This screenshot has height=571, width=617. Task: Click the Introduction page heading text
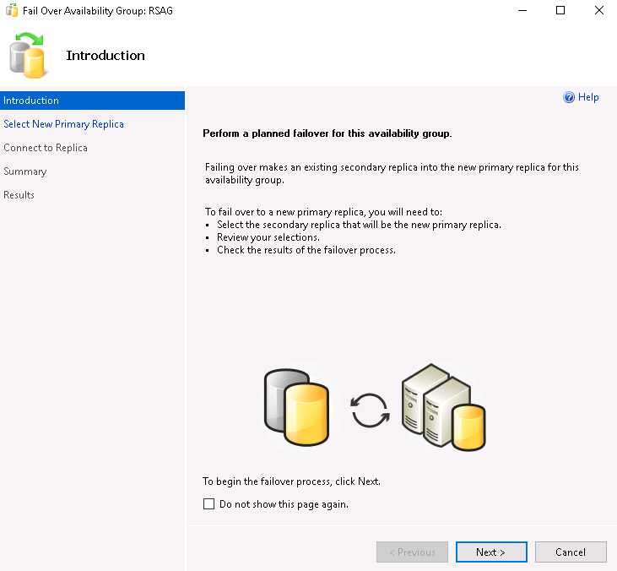pos(106,56)
